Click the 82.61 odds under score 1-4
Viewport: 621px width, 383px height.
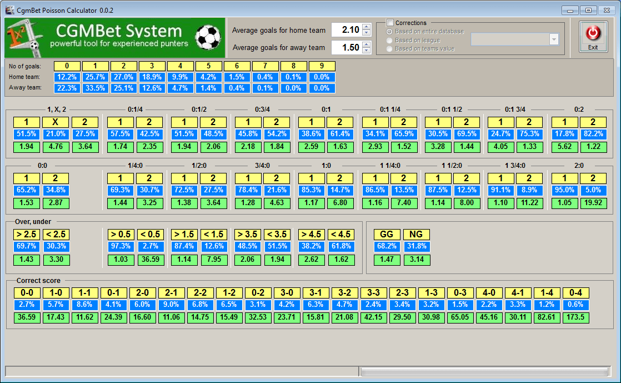(x=547, y=317)
